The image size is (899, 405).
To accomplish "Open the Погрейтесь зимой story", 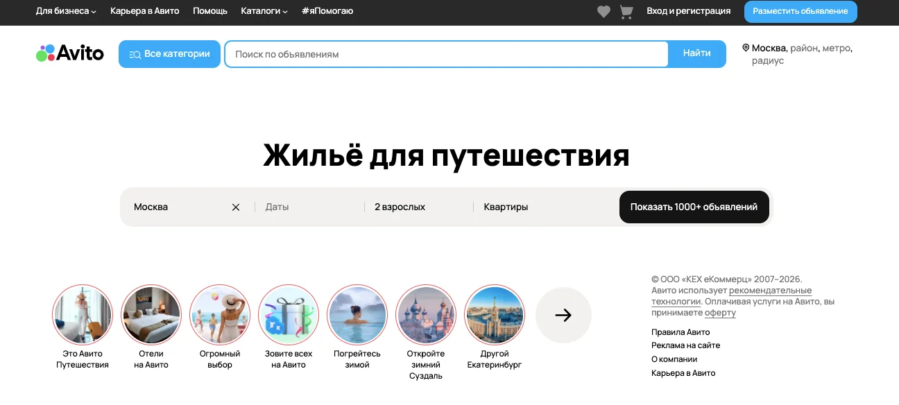I will coord(357,315).
